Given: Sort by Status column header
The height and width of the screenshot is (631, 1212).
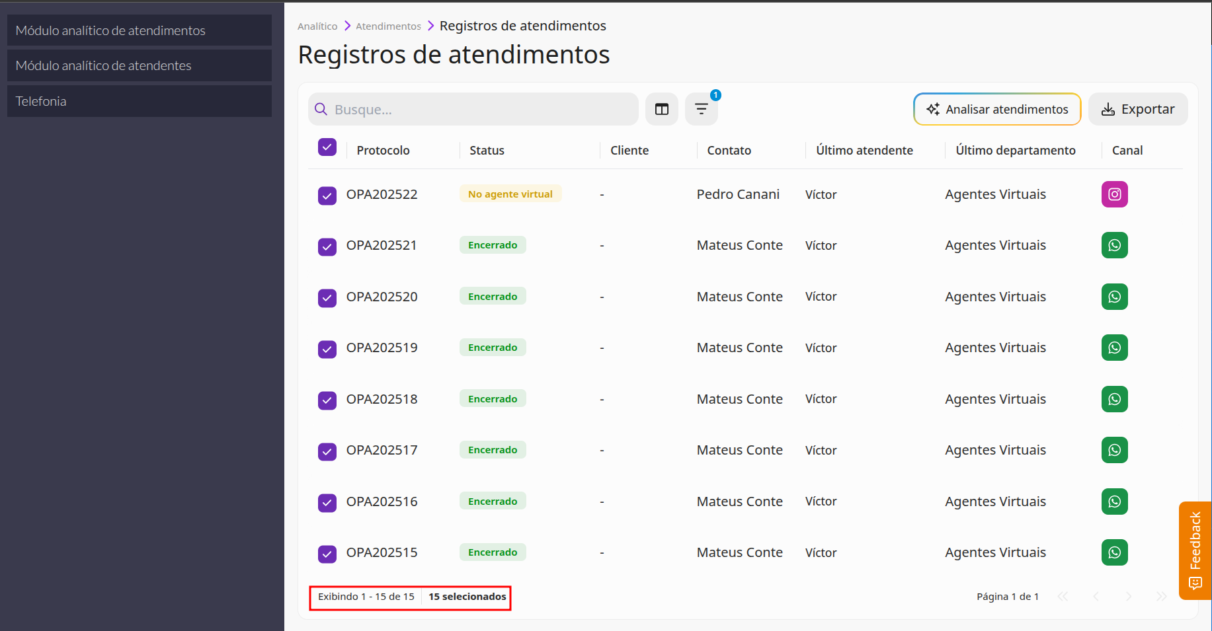Looking at the screenshot, I should 487,151.
